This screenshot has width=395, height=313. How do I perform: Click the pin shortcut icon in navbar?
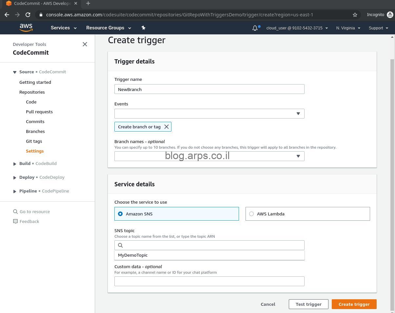tap(143, 28)
